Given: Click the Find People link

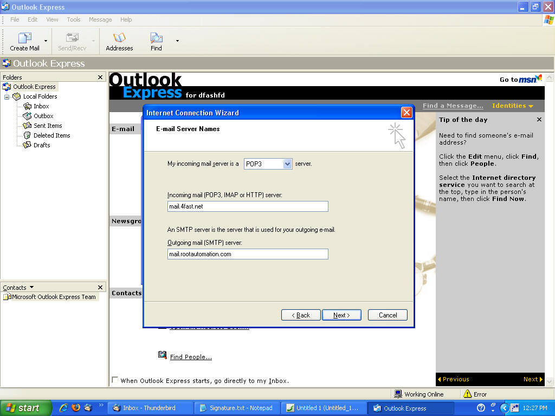Looking at the screenshot, I should [x=191, y=357].
